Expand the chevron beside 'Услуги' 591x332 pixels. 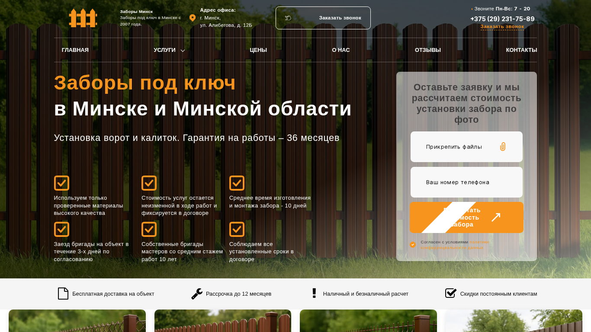[183, 51]
